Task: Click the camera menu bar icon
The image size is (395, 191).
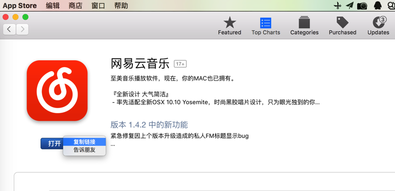Action: 362,6
